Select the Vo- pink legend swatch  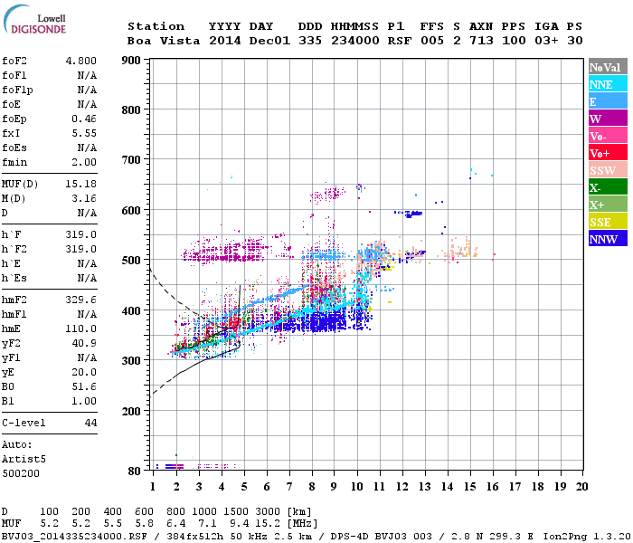[608, 136]
